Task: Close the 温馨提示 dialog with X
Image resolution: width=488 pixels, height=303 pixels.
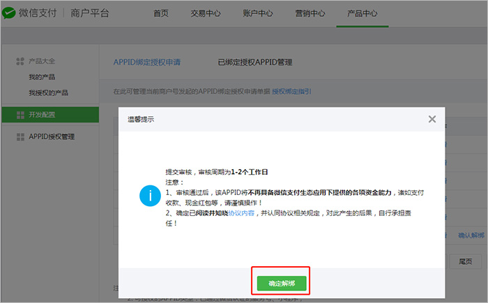Action: point(432,119)
